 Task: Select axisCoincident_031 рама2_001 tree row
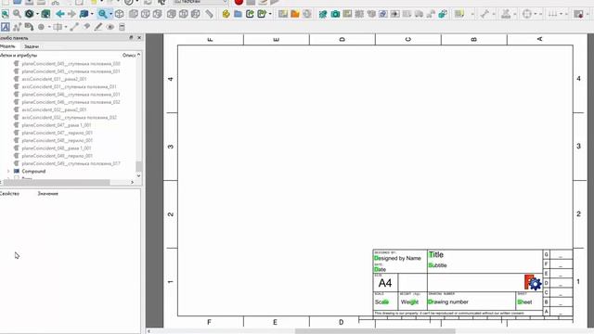pyautogui.click(x=54, y=79)
